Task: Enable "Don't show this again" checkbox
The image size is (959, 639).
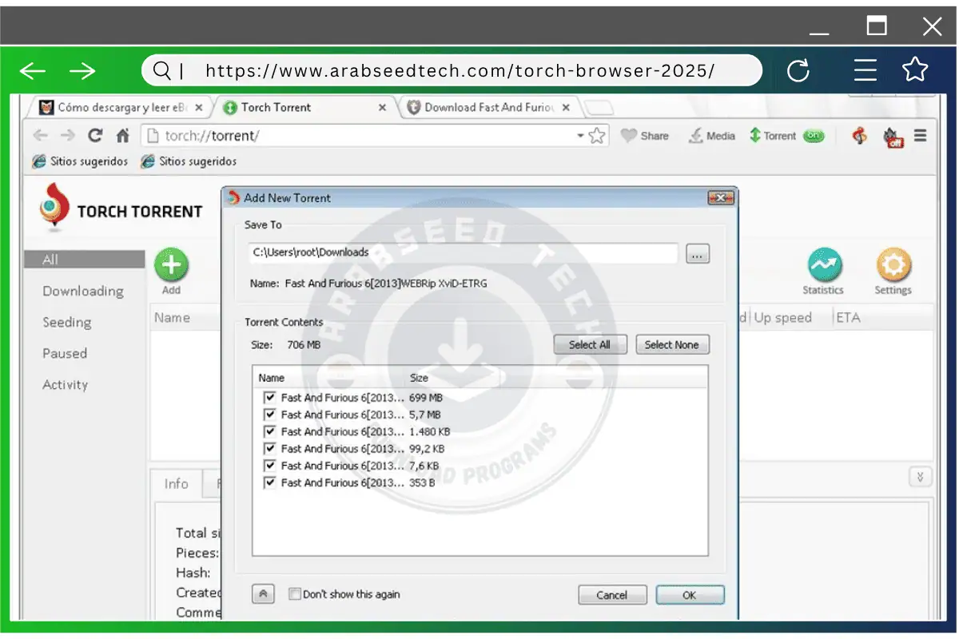Action: (x=294, y=594)
